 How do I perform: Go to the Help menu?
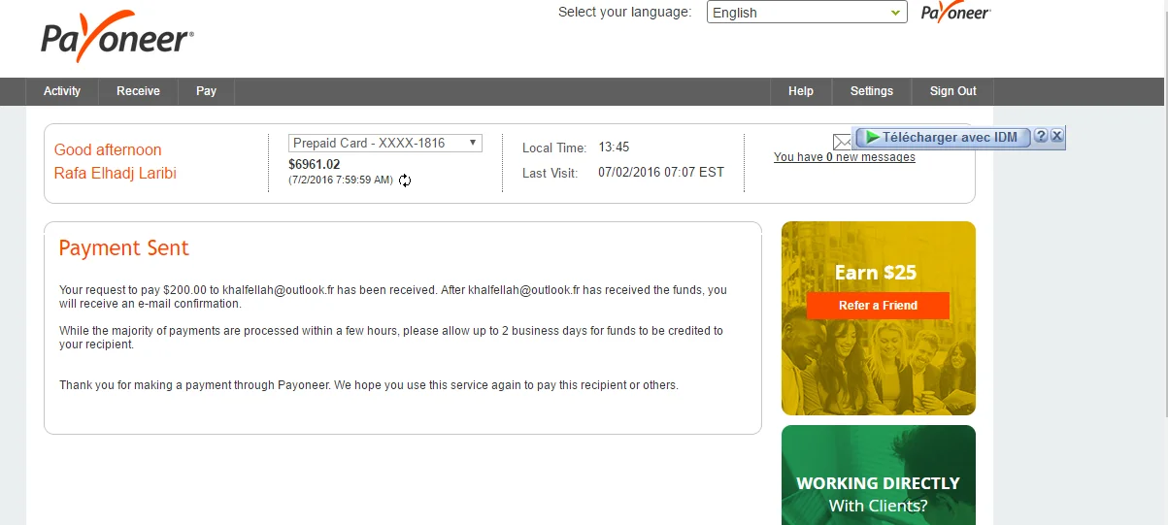801,91
